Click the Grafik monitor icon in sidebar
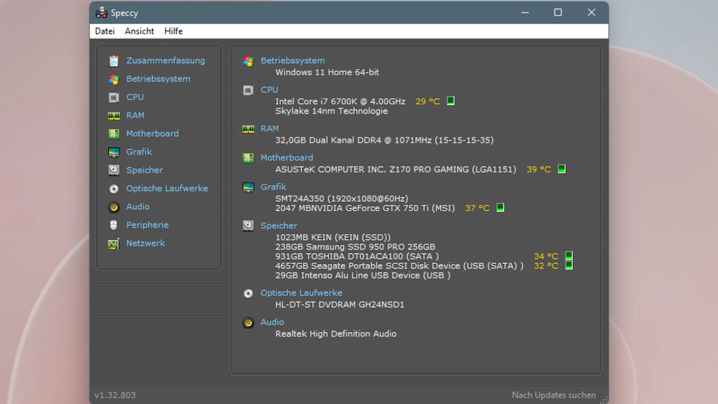 pyautogui.click(x=114, y=152)
